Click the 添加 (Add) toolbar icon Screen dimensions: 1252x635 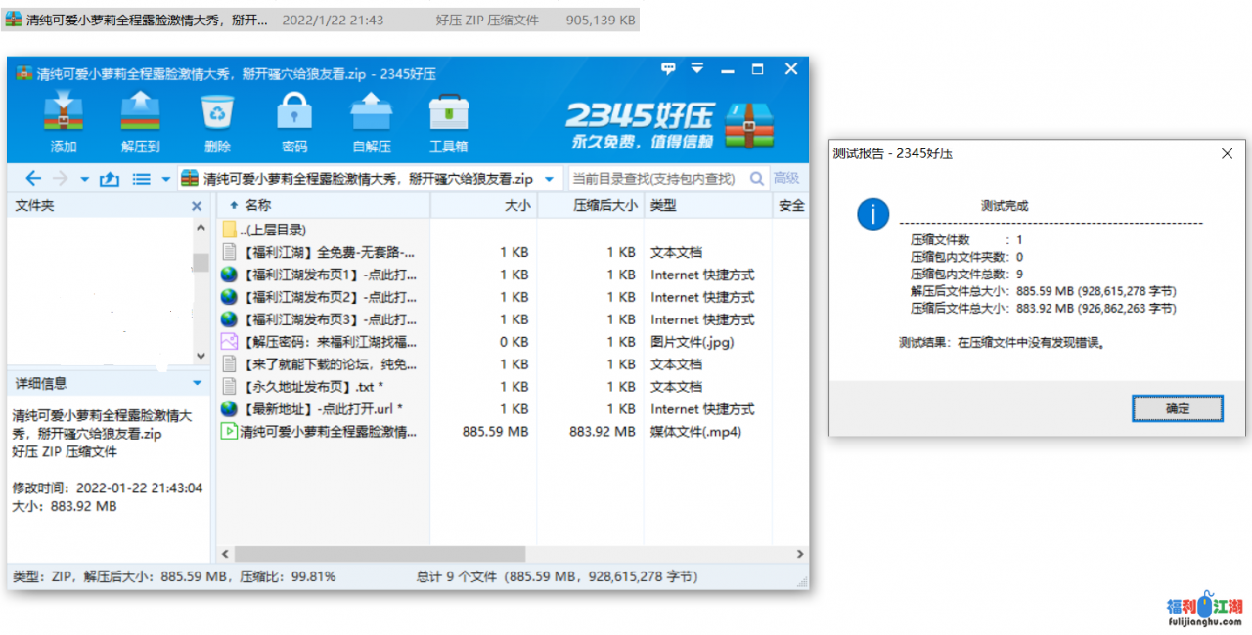click(x=63, y=122)
